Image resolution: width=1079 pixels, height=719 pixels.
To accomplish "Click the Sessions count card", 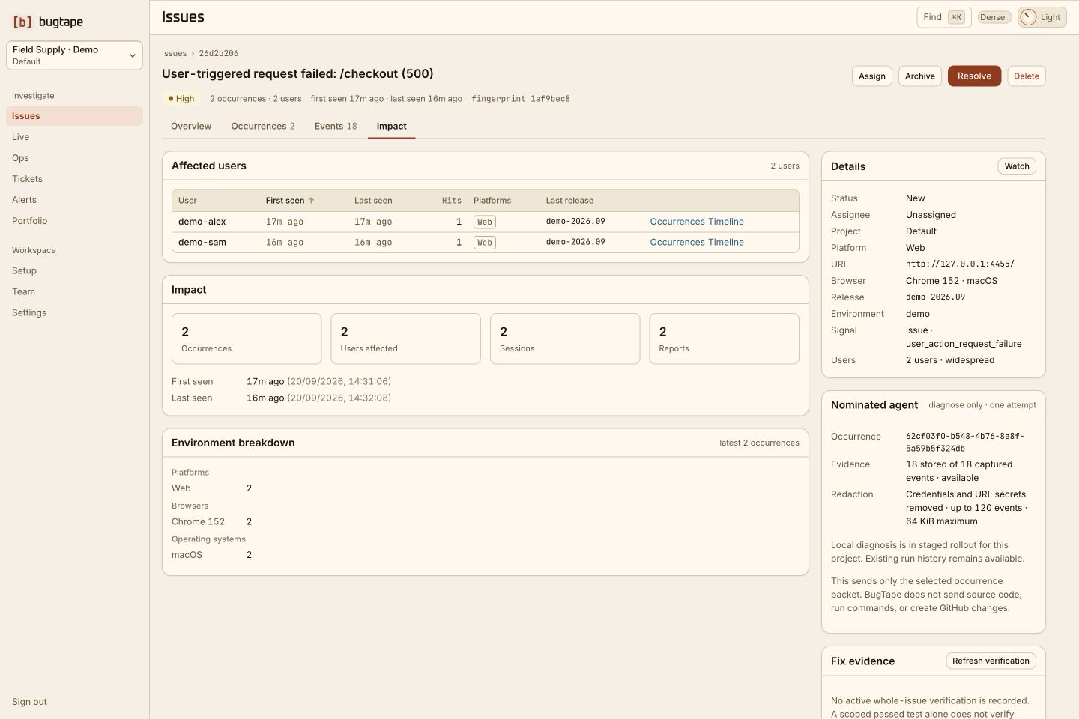I will 565,339.
